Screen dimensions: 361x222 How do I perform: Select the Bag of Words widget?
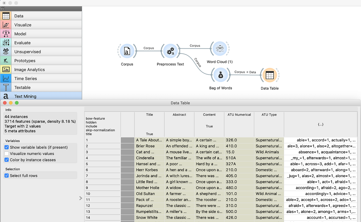pos(221,75)
